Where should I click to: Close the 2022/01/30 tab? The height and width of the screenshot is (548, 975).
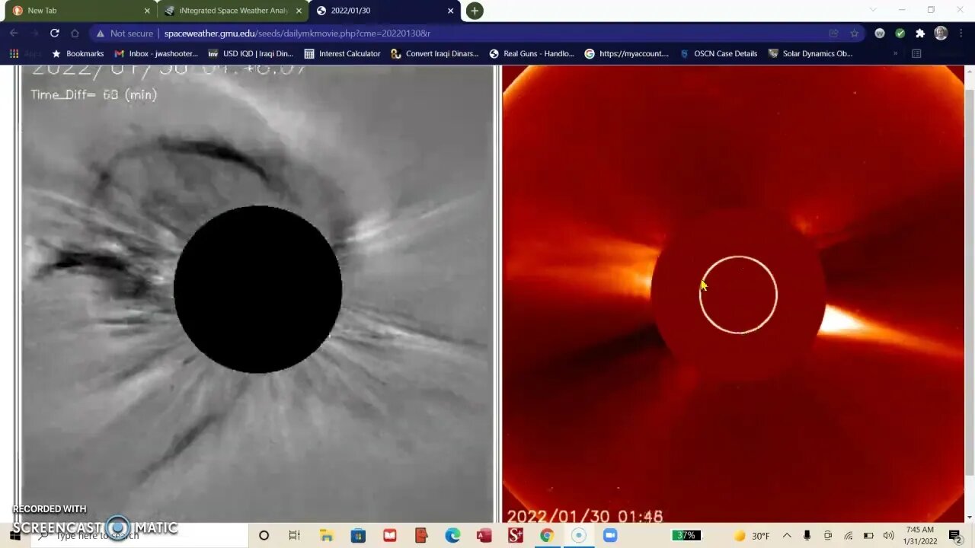pos(450,11)
